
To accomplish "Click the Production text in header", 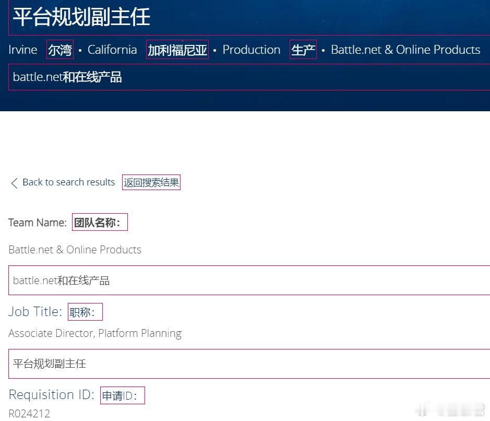I will 251,50.
